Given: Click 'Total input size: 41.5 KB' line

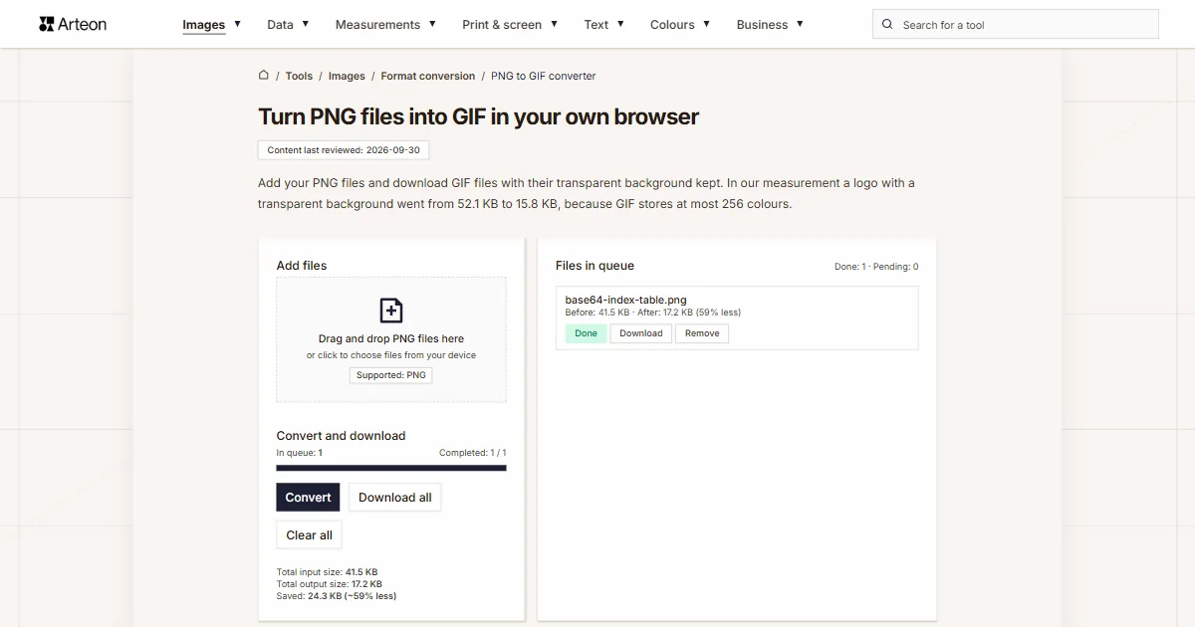Looking at the screenshot, I should pyautogui.click(x=327, y=572).
